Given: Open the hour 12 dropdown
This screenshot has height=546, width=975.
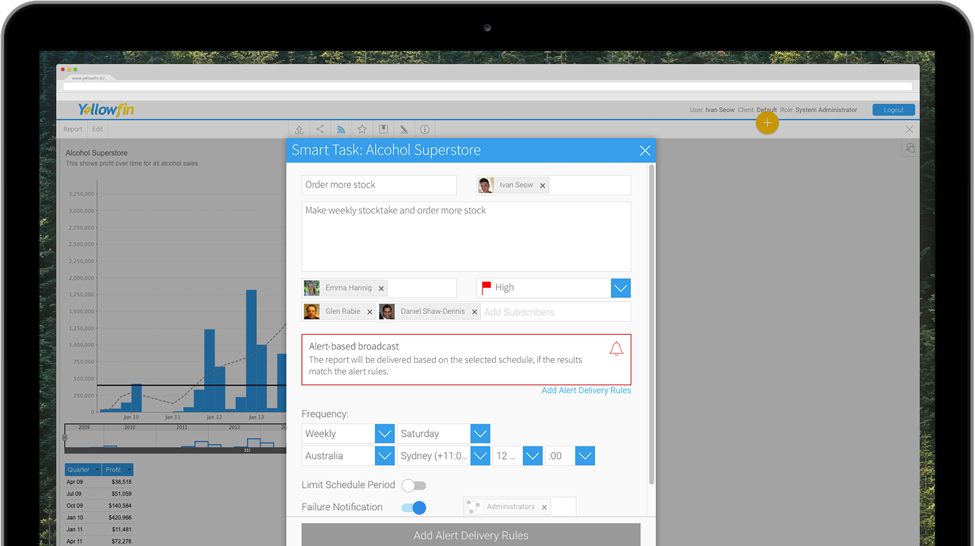Looking at the screenshot, I should click(533, 456).
